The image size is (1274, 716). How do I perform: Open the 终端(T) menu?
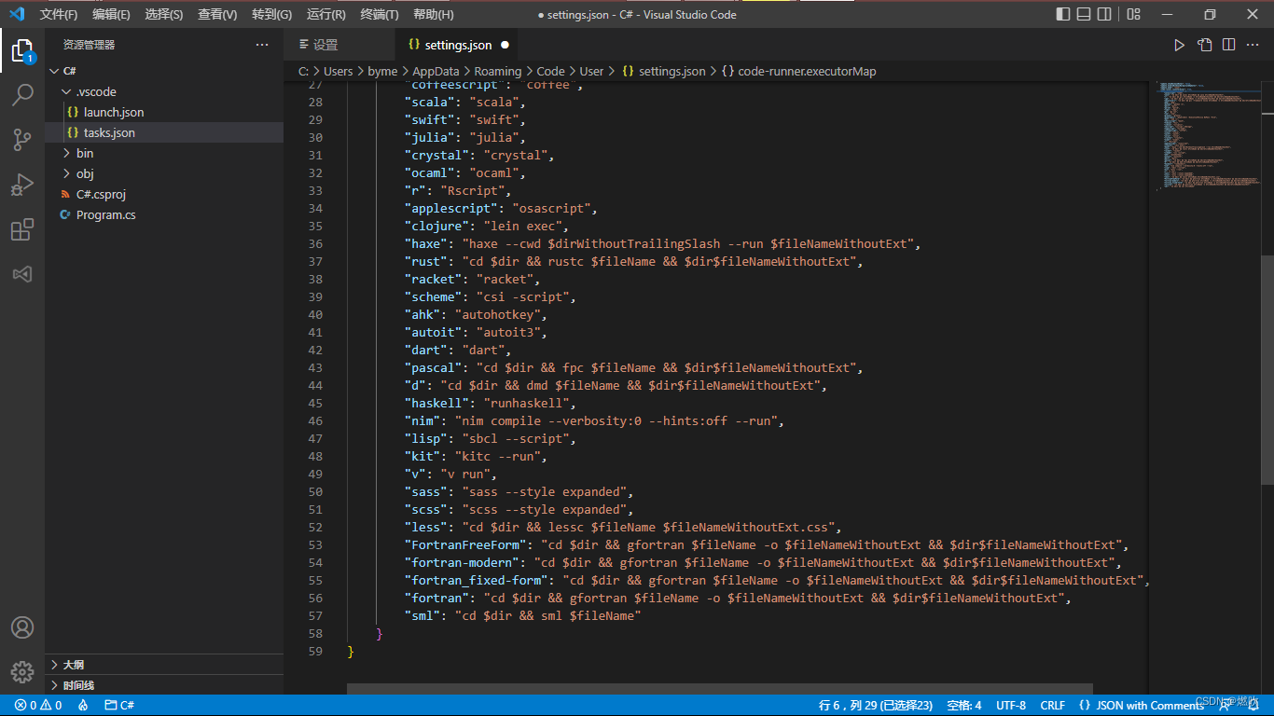(x=380, y=14)
